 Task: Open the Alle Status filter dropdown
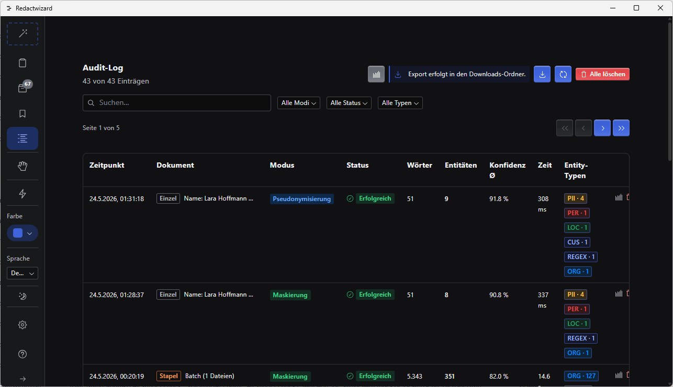(x=349, y=103)
